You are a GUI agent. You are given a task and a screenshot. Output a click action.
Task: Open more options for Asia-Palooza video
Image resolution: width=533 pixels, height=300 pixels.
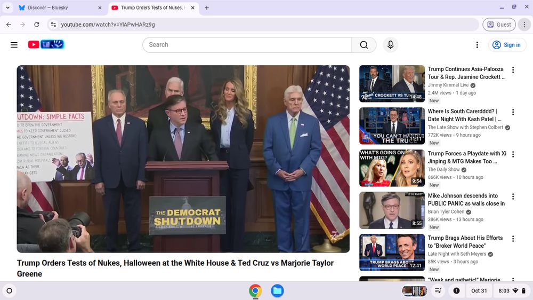pos(513,70)
